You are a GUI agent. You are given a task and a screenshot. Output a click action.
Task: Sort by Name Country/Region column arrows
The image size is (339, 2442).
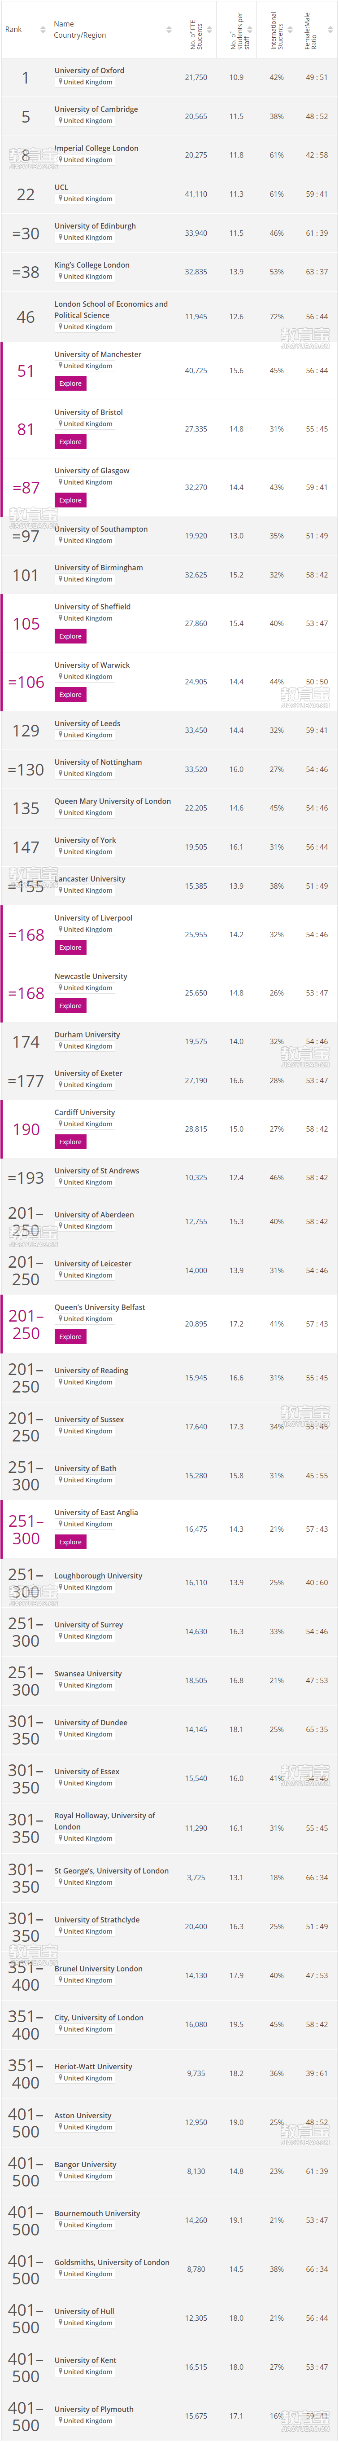(169, 29)
